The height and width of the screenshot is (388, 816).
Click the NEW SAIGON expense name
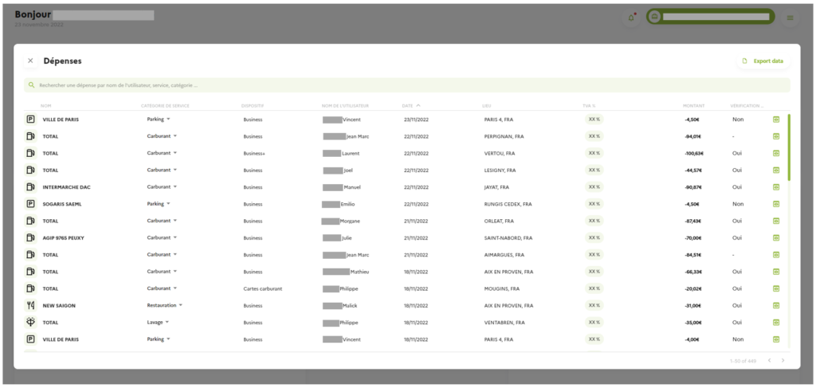click(x=59, y=305)
